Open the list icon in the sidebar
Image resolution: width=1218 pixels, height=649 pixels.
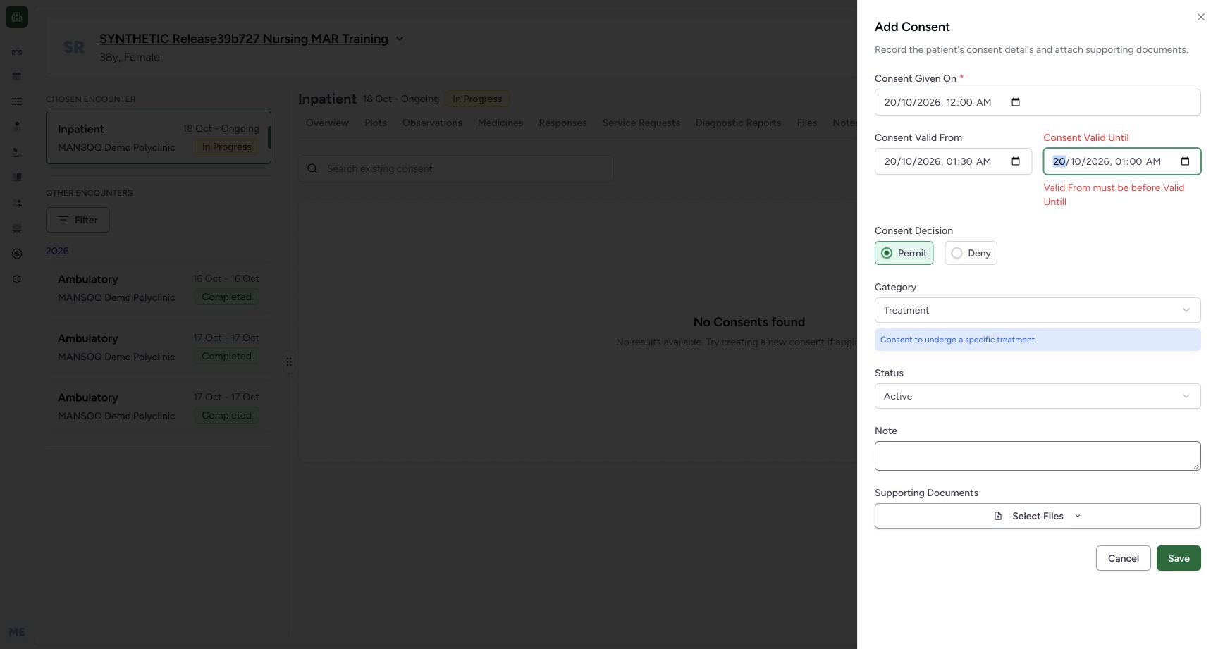point(17,101)
